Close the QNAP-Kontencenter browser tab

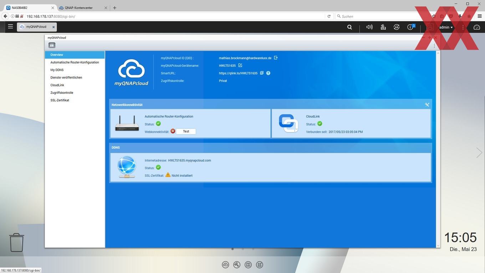point(106,7)
